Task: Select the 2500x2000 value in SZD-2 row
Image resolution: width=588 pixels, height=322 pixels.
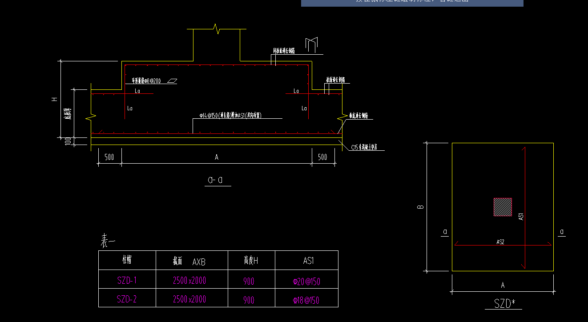Action: coord(189,299)
